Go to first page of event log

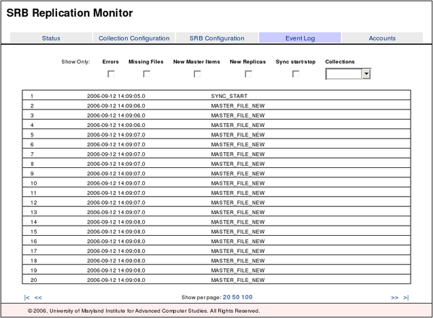[x=27, y=297]
